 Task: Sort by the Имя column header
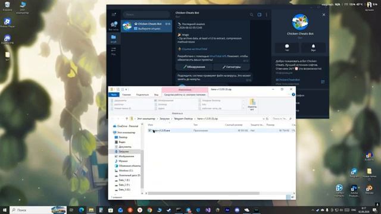[151, 125]
